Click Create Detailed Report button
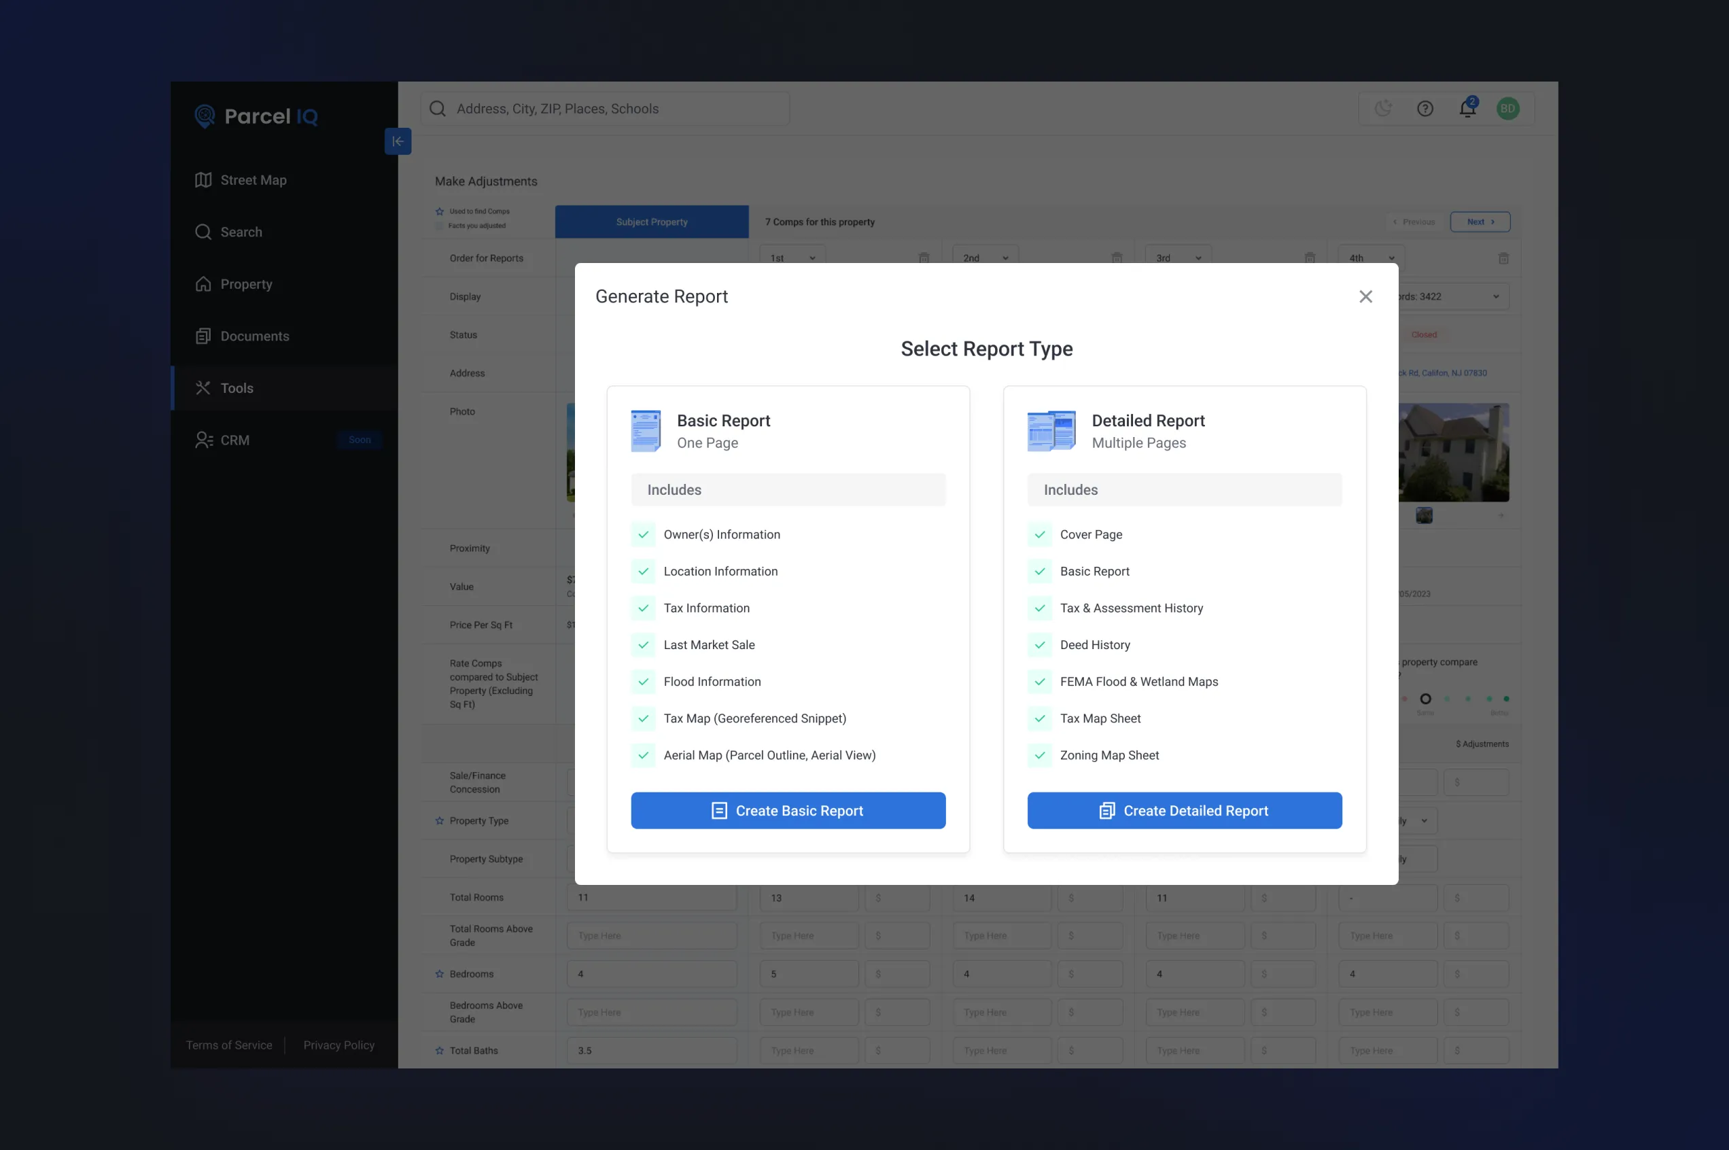 click(x=1183, y=810)
